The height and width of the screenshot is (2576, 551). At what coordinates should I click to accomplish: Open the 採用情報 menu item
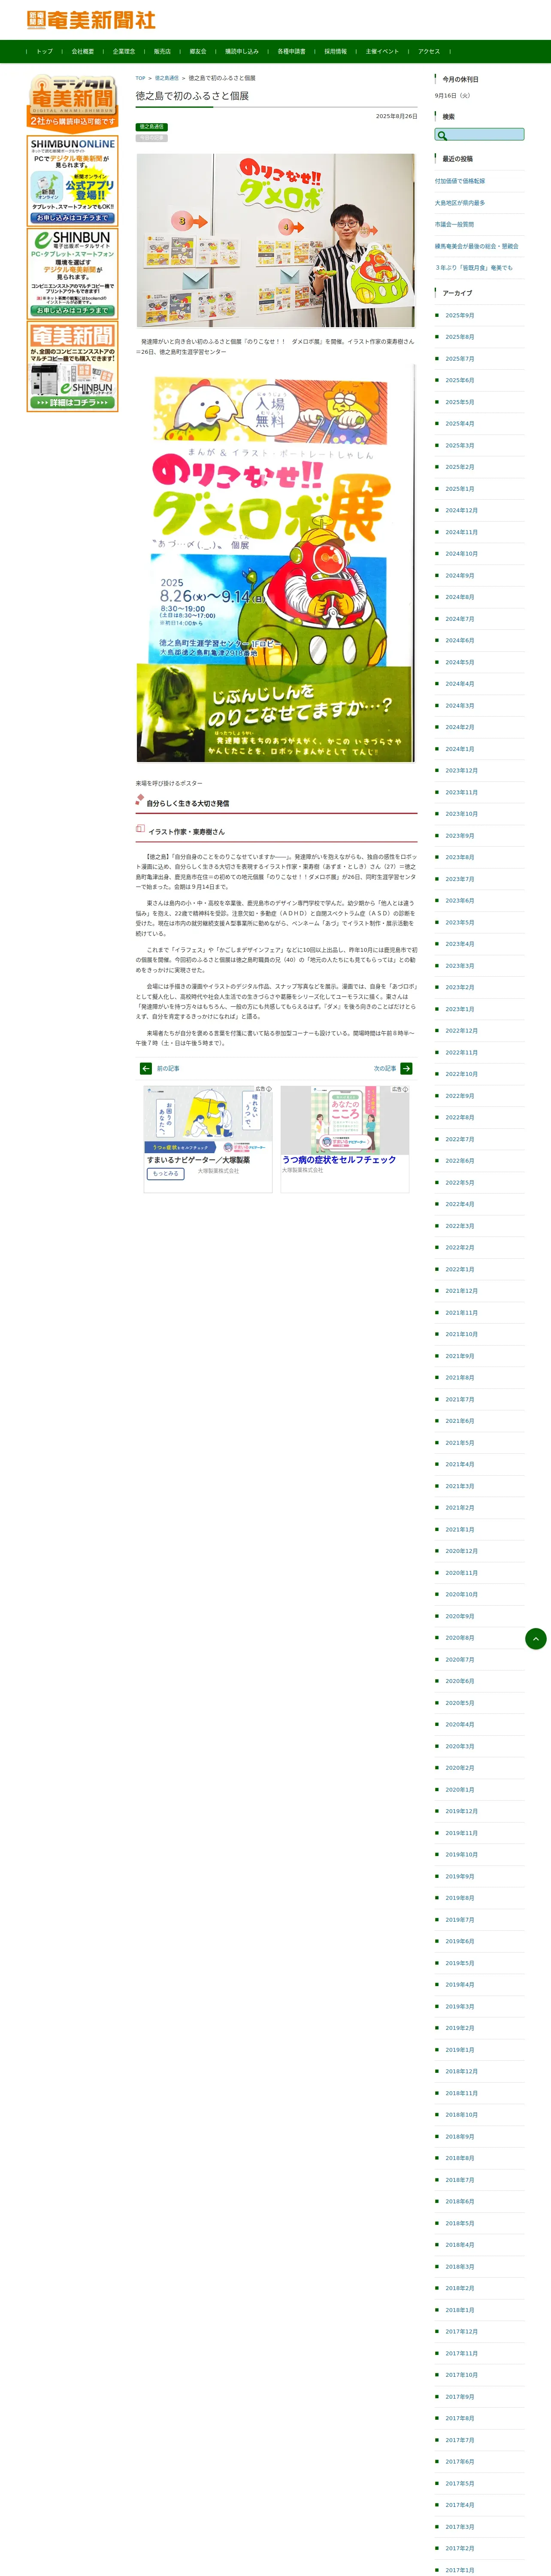[335, 51]
